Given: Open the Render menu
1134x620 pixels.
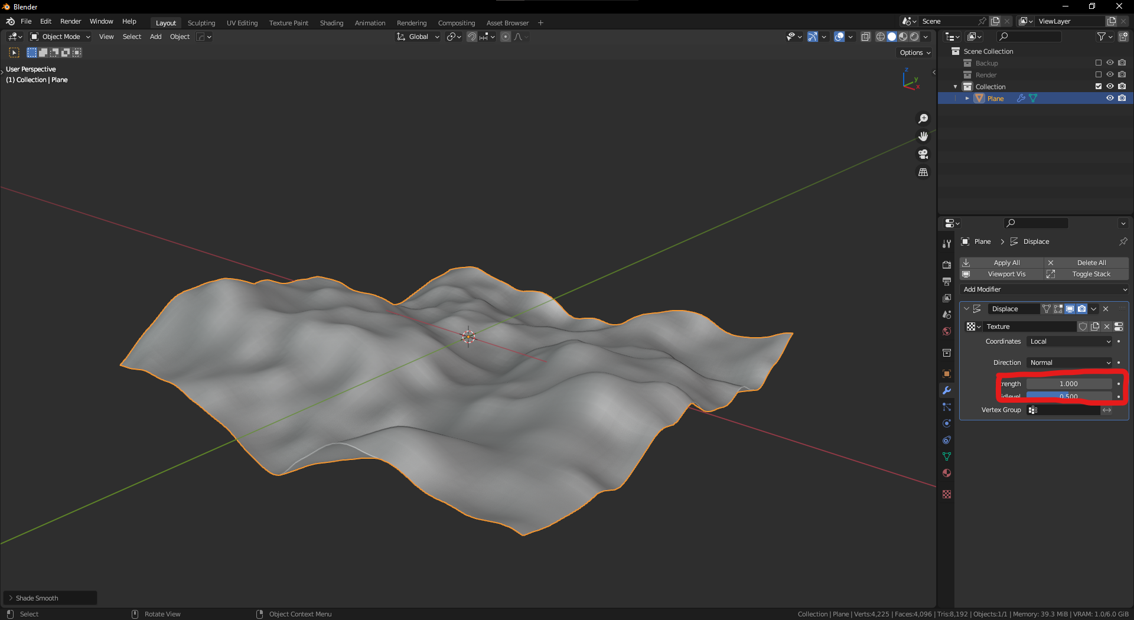Looking at the screenshot, I should (x=70, y=21).
